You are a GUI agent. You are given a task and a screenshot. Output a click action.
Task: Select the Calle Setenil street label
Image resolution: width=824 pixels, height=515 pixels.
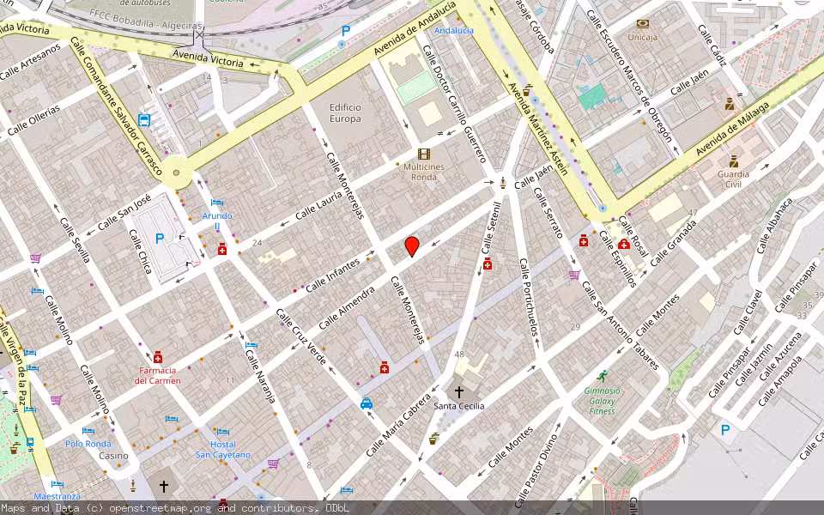coord(491,227)
